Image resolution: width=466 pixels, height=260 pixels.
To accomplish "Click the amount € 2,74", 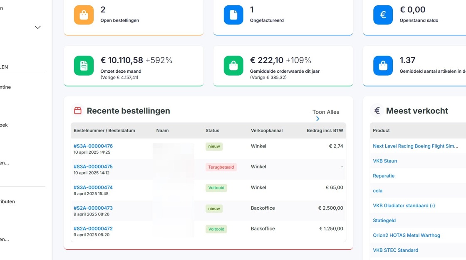I will (336, 146).
